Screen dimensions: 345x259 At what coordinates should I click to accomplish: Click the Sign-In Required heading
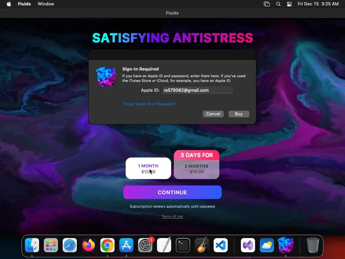(x=140, y=69)
